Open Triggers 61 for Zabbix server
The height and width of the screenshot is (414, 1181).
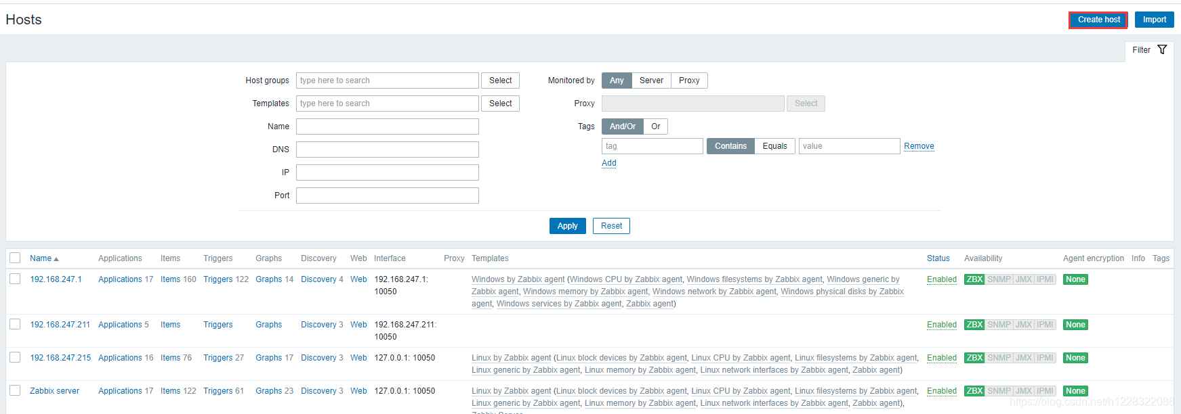(218, 391)
